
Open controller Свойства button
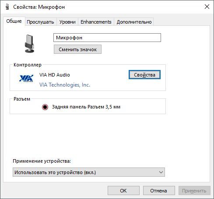pos(144,75)
